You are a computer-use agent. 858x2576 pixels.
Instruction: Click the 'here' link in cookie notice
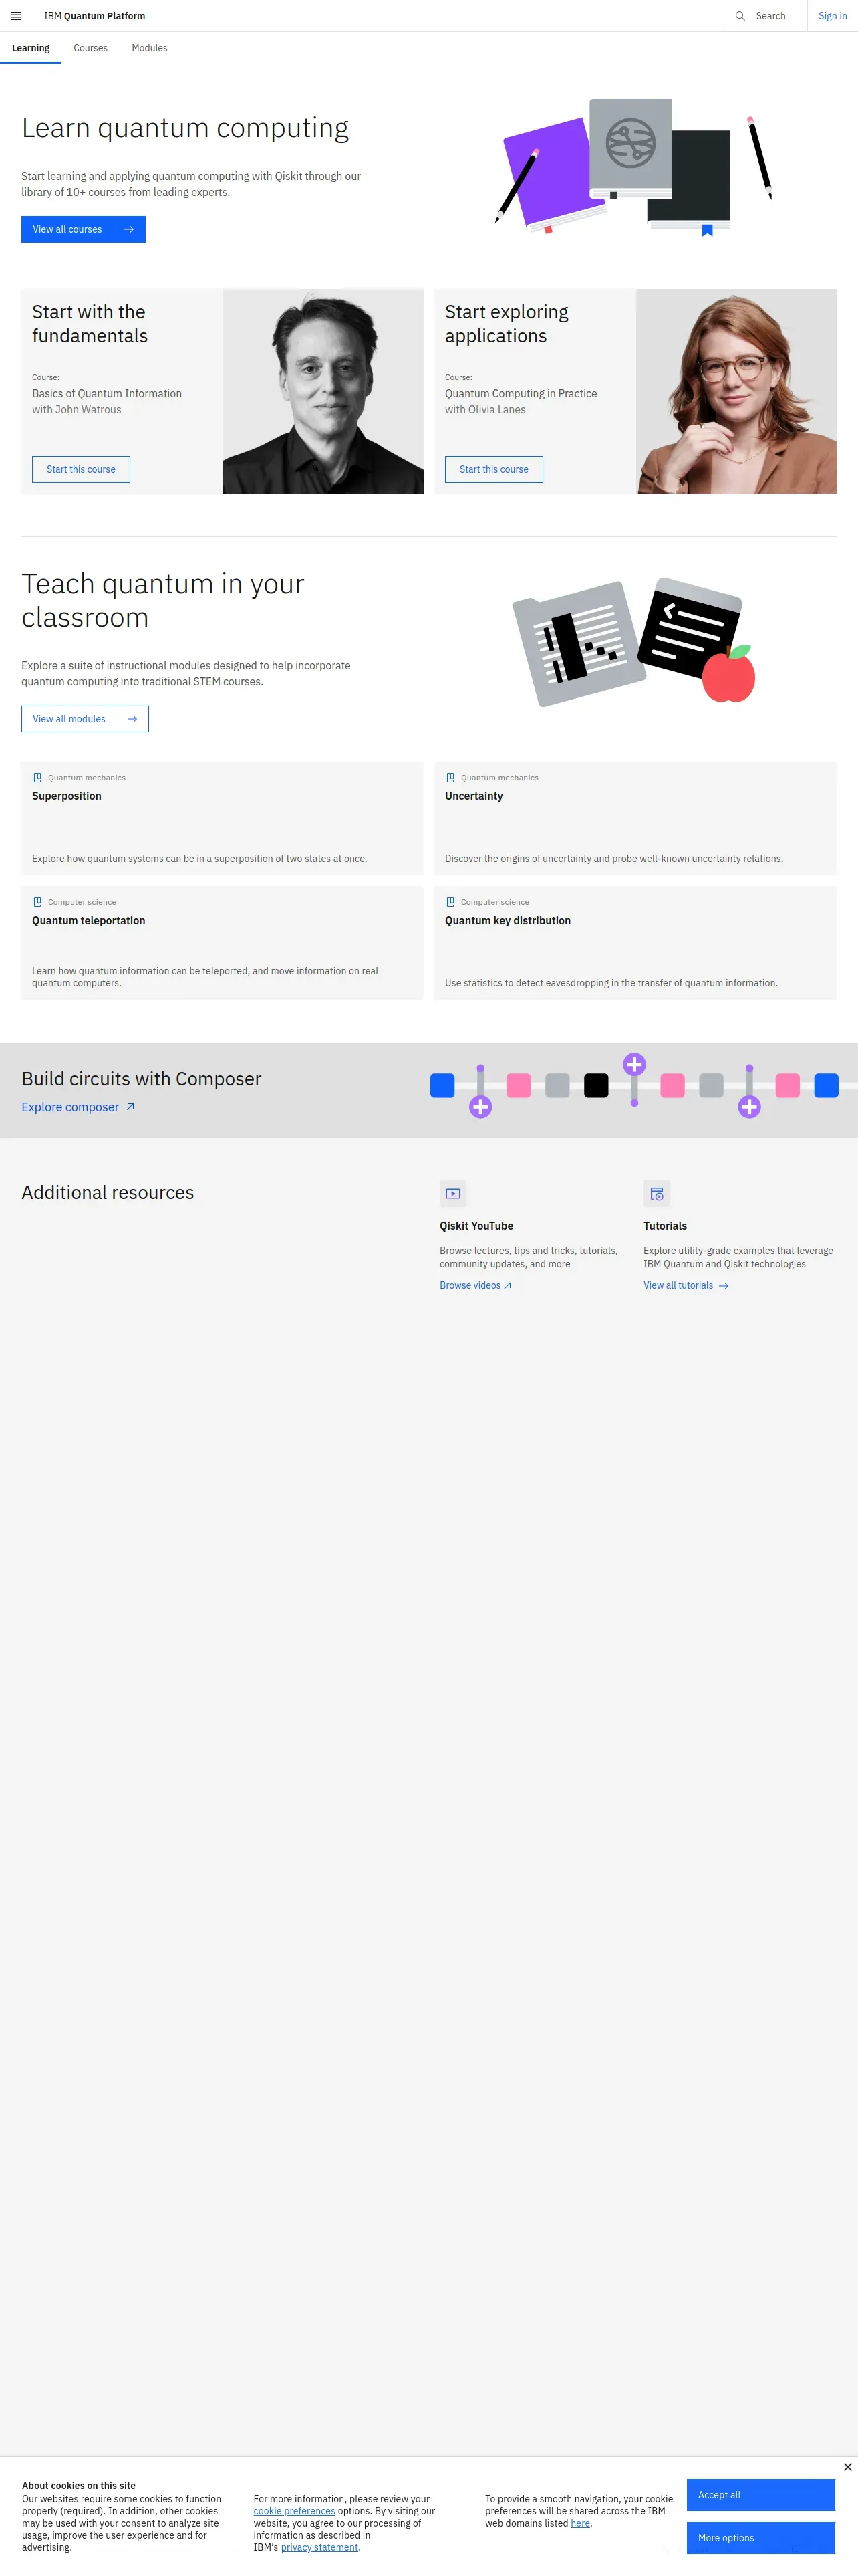coord(580,2523)
